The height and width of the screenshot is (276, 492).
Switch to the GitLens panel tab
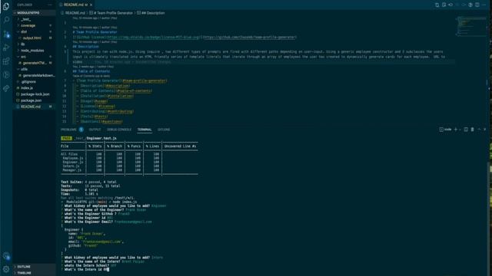164,130
